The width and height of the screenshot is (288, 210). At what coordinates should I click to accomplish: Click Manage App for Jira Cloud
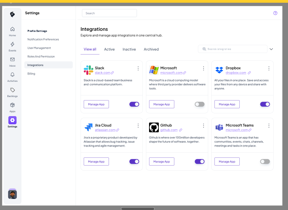96,161
